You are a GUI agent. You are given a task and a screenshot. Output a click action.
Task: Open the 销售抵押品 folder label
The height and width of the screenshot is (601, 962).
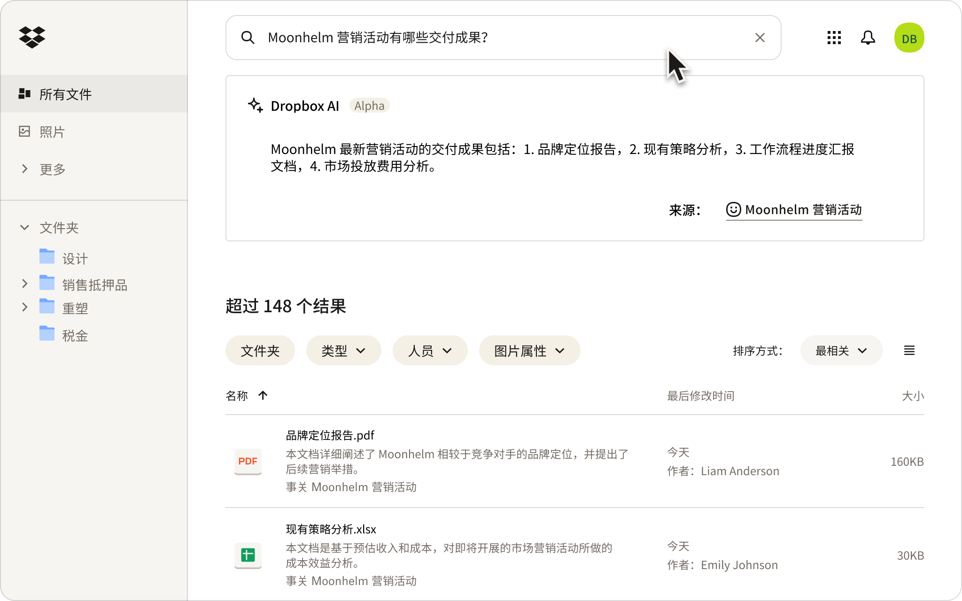[x=95, y=285]
